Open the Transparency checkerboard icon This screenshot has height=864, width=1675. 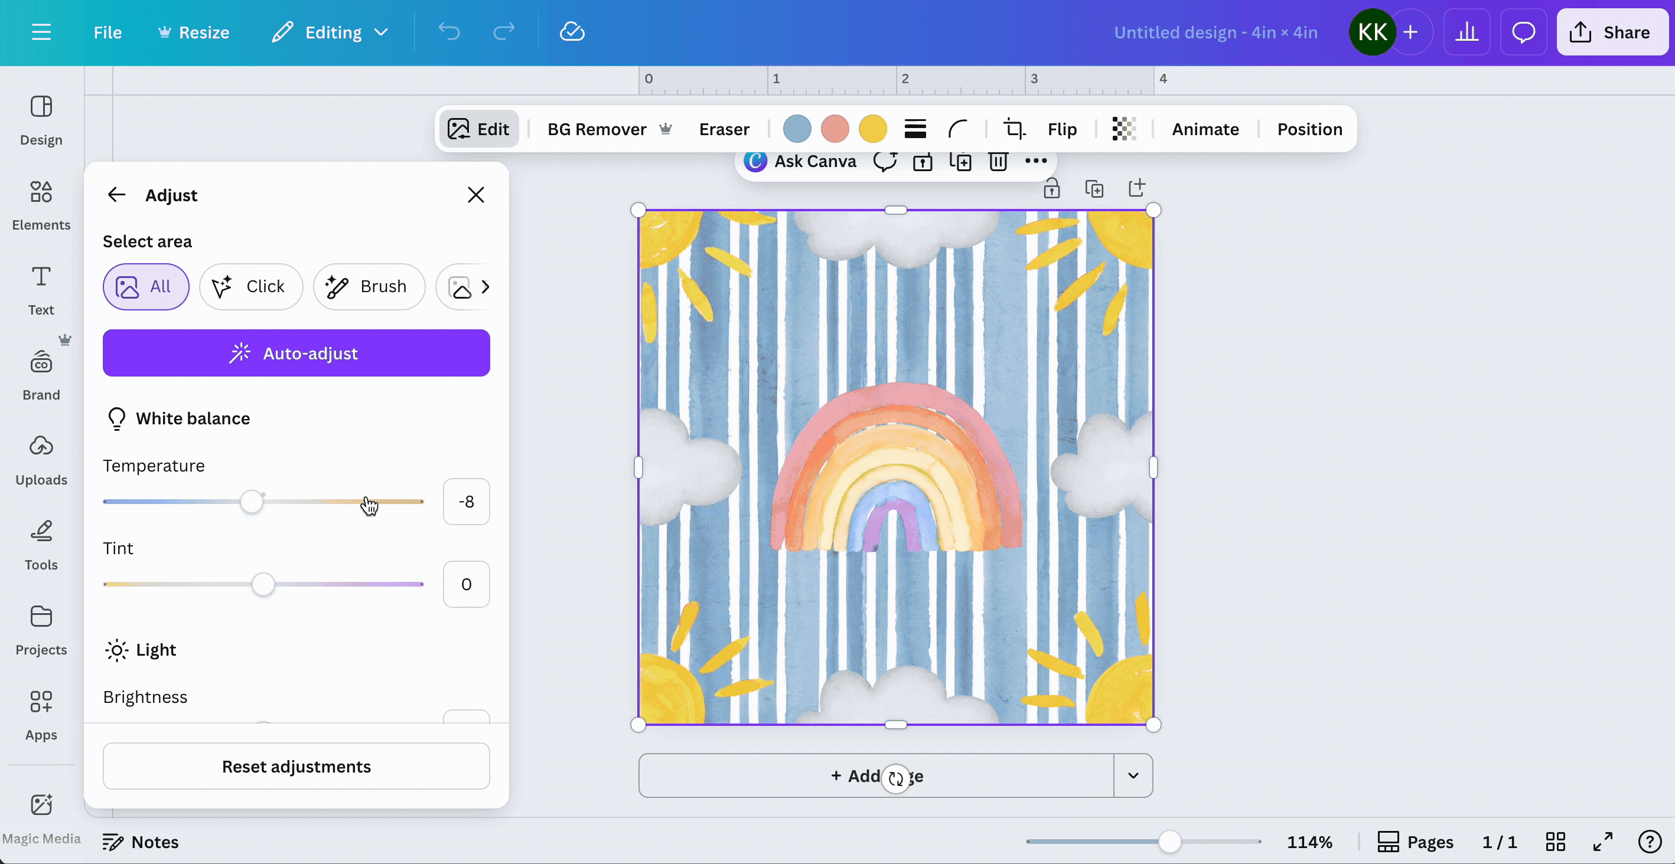[x=1123, y=129]
